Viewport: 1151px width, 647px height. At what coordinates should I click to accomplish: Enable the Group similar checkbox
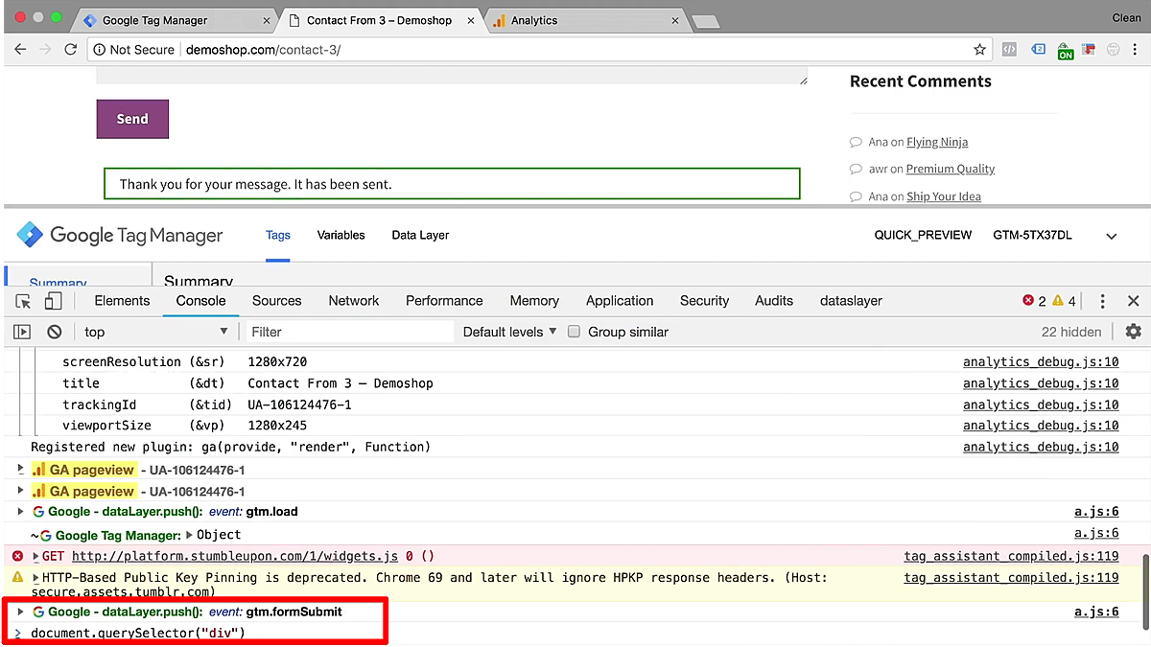[x=574, y=332]
